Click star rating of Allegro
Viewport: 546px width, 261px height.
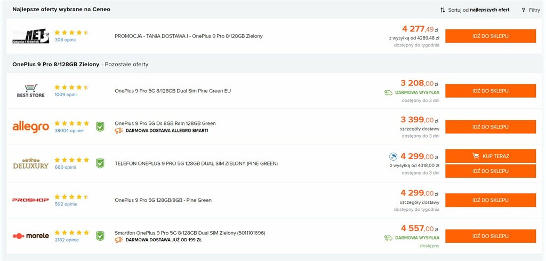pos(72,123)
